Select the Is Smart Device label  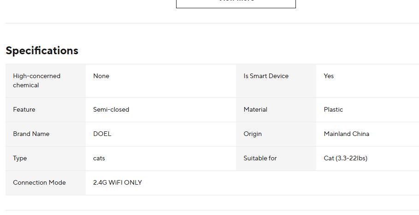click(266, 76)
